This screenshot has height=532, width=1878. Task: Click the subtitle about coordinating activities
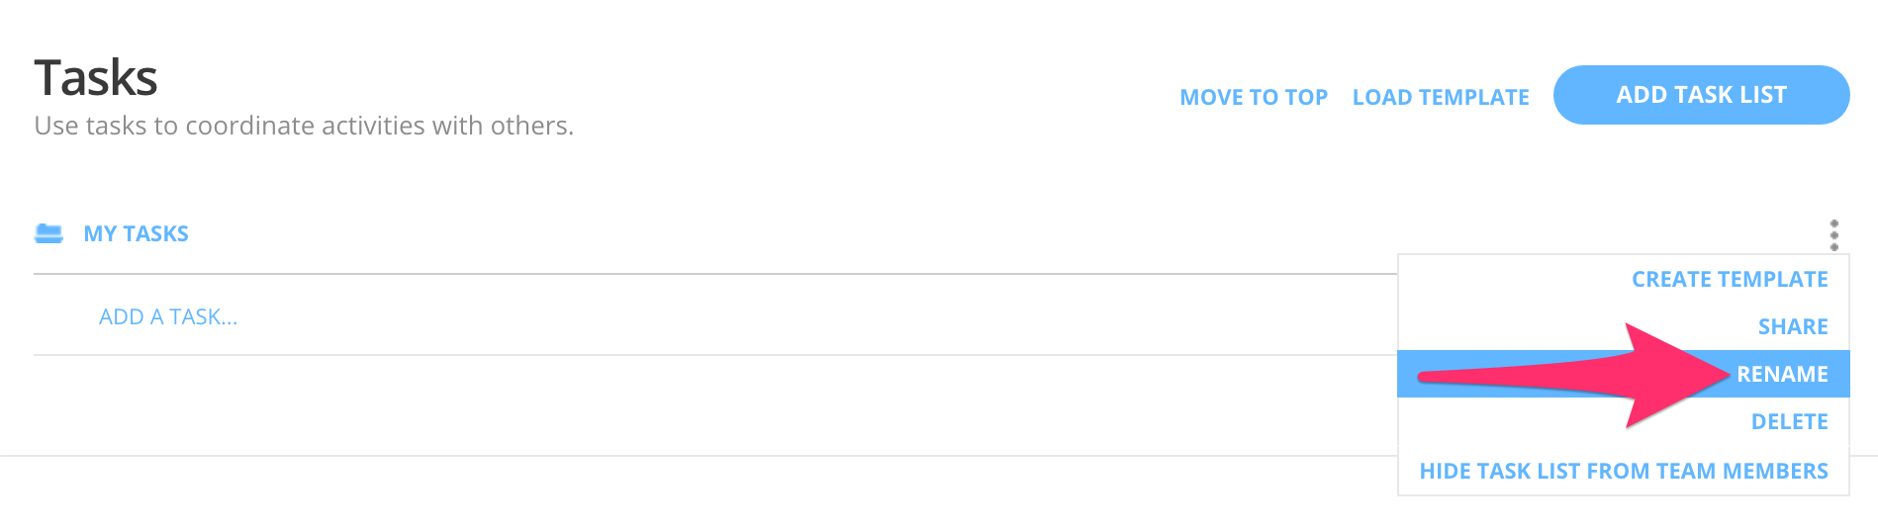tap(304, 126)
